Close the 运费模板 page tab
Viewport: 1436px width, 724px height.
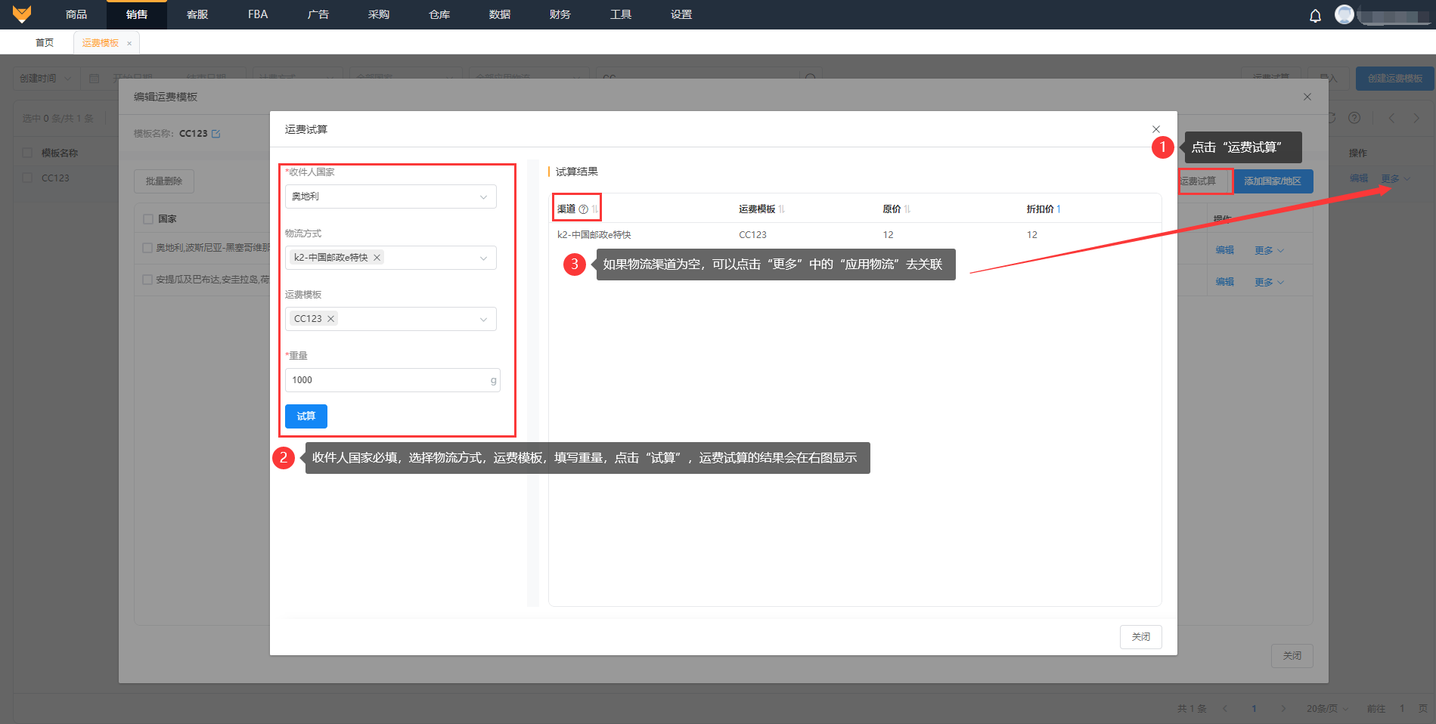coord(129,43)
